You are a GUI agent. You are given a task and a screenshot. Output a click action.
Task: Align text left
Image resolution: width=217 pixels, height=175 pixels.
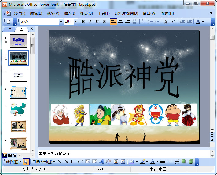tap(113, 22)
